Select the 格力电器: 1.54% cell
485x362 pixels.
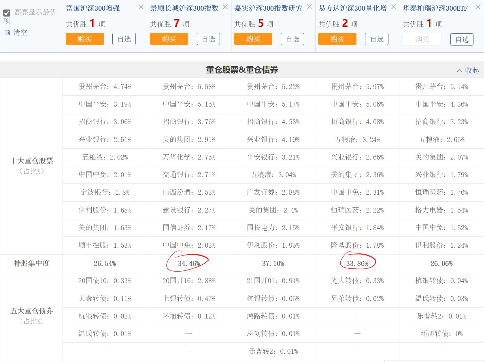click(441, 210)
